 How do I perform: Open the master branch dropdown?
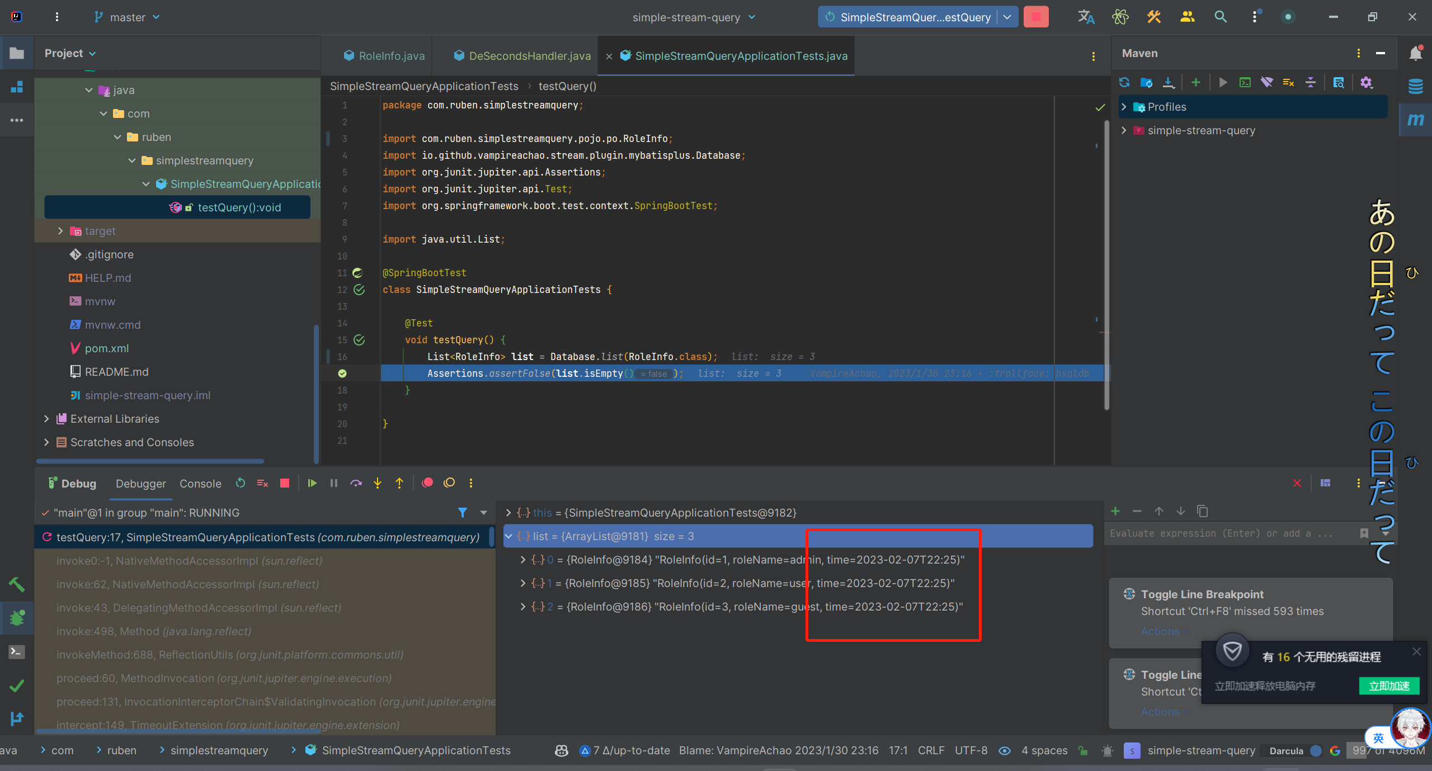point(128,17)
